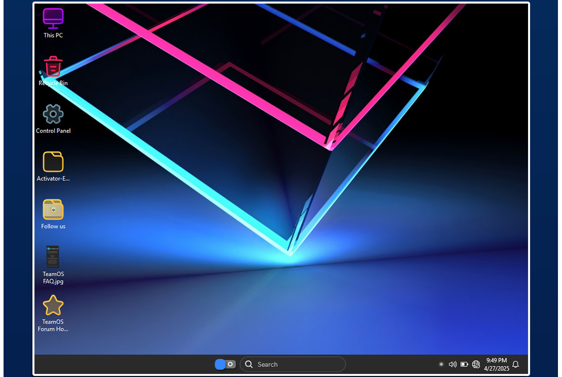Open the TeamOS Forum star shortcut
The height and width of the screenshot is (377, 562).
pyautogui.click(x=53, y=306)
